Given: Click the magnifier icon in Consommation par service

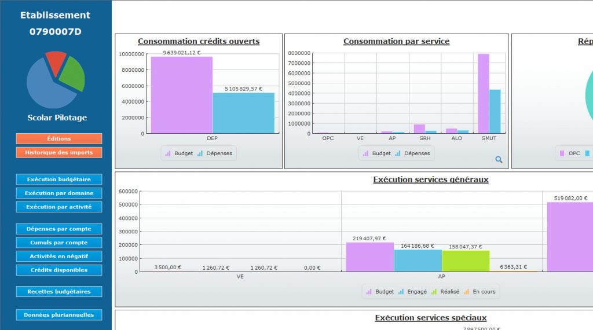Looking at the screenshot, I should pyautogui.click(x=499, y=160).
